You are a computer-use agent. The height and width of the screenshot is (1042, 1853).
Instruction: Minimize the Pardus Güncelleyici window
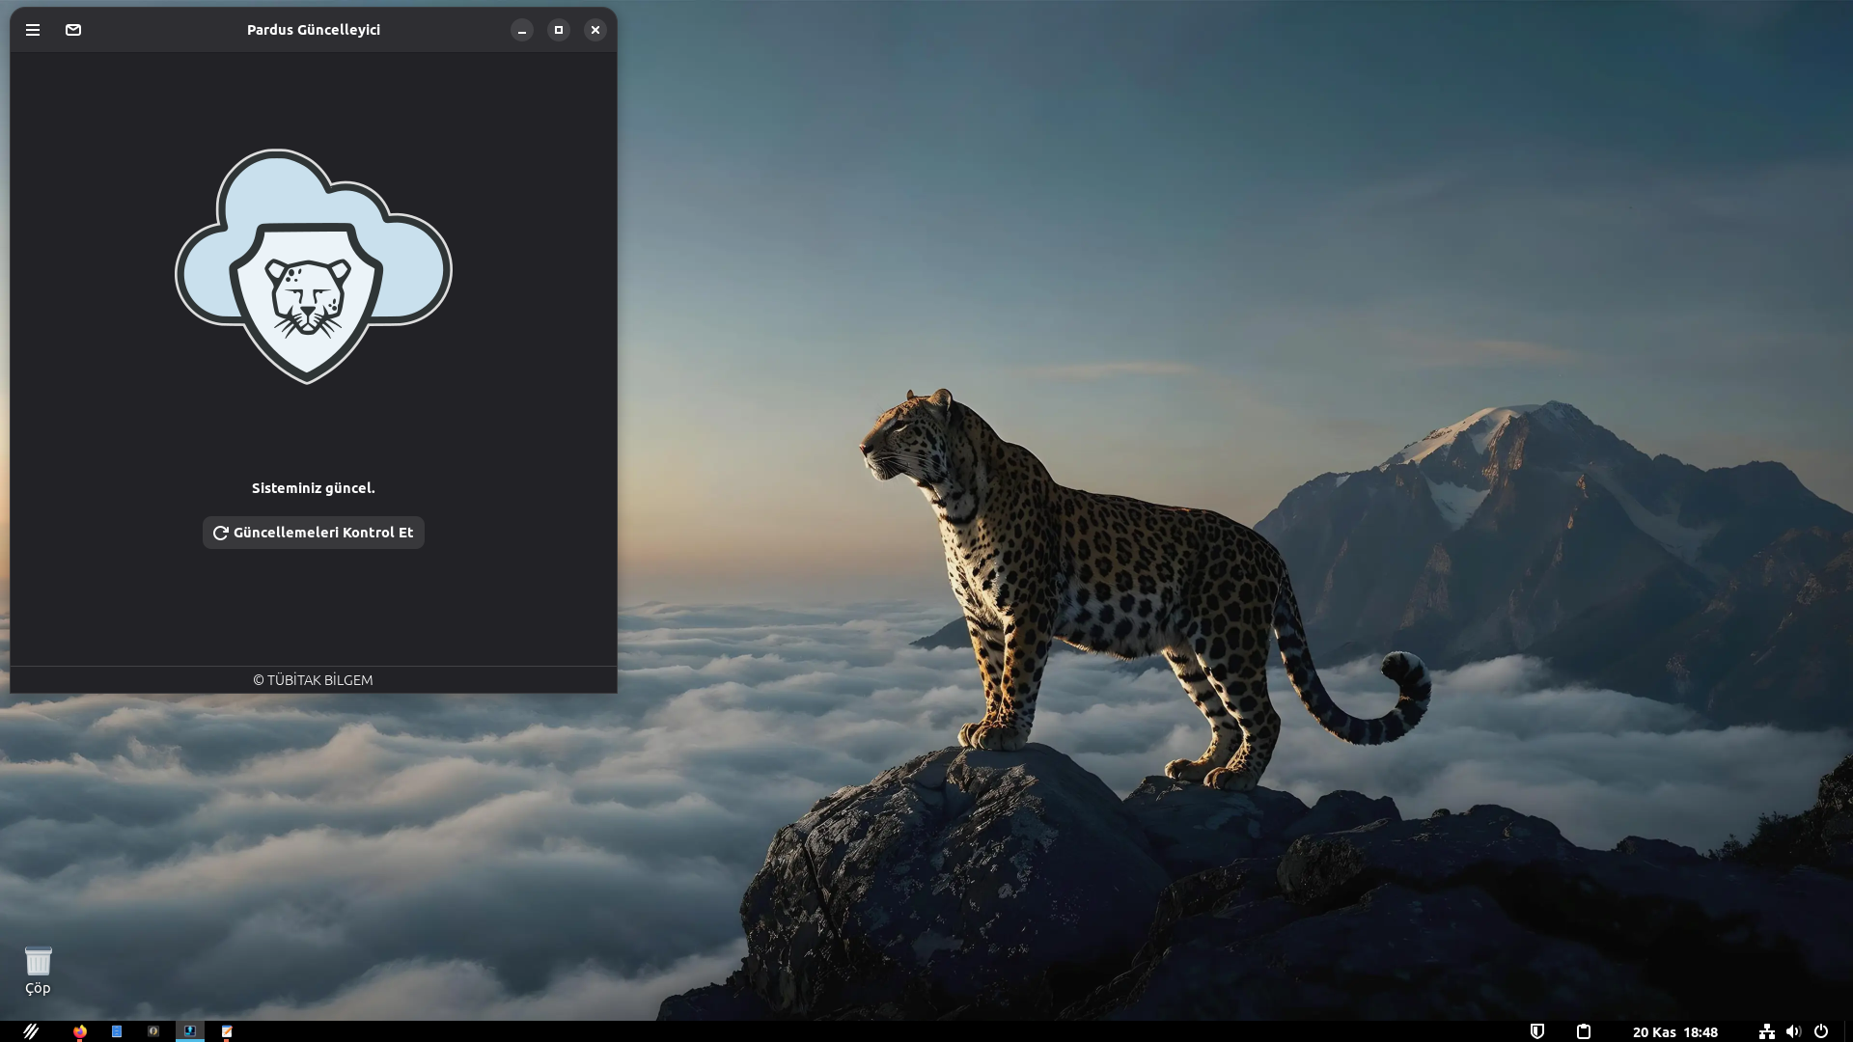[522, 30]
